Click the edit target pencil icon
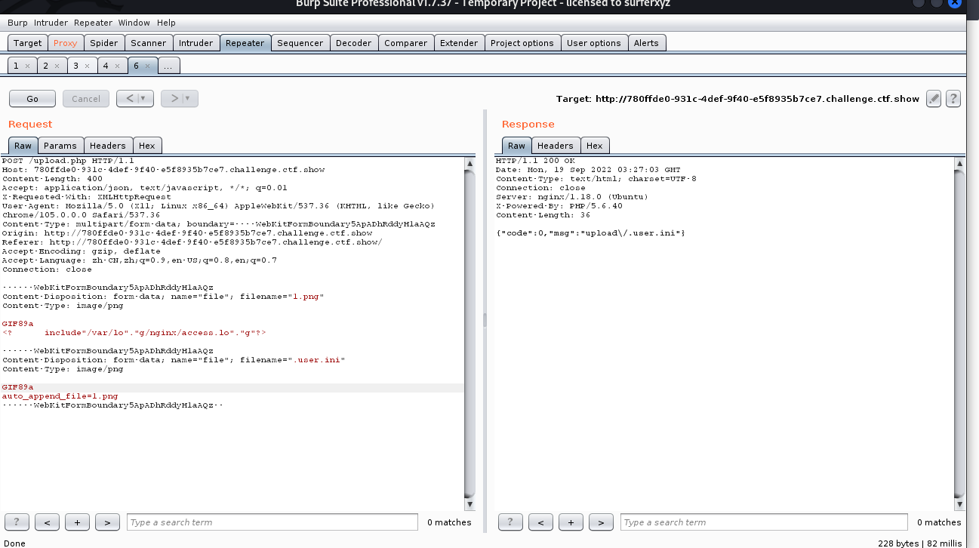 tap(934, 98)
